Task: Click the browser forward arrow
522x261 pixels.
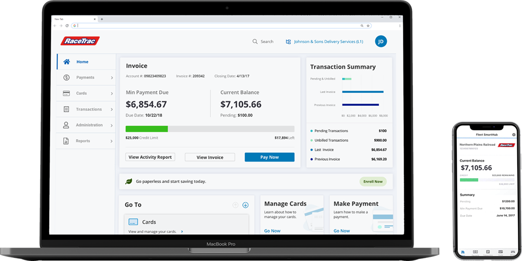Action: point(61,26)
